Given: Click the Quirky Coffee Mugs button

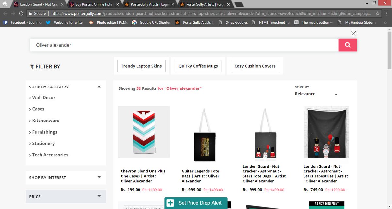Looking at the screenshot, I should point(198,66).
